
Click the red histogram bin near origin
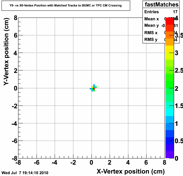point(94,89)
